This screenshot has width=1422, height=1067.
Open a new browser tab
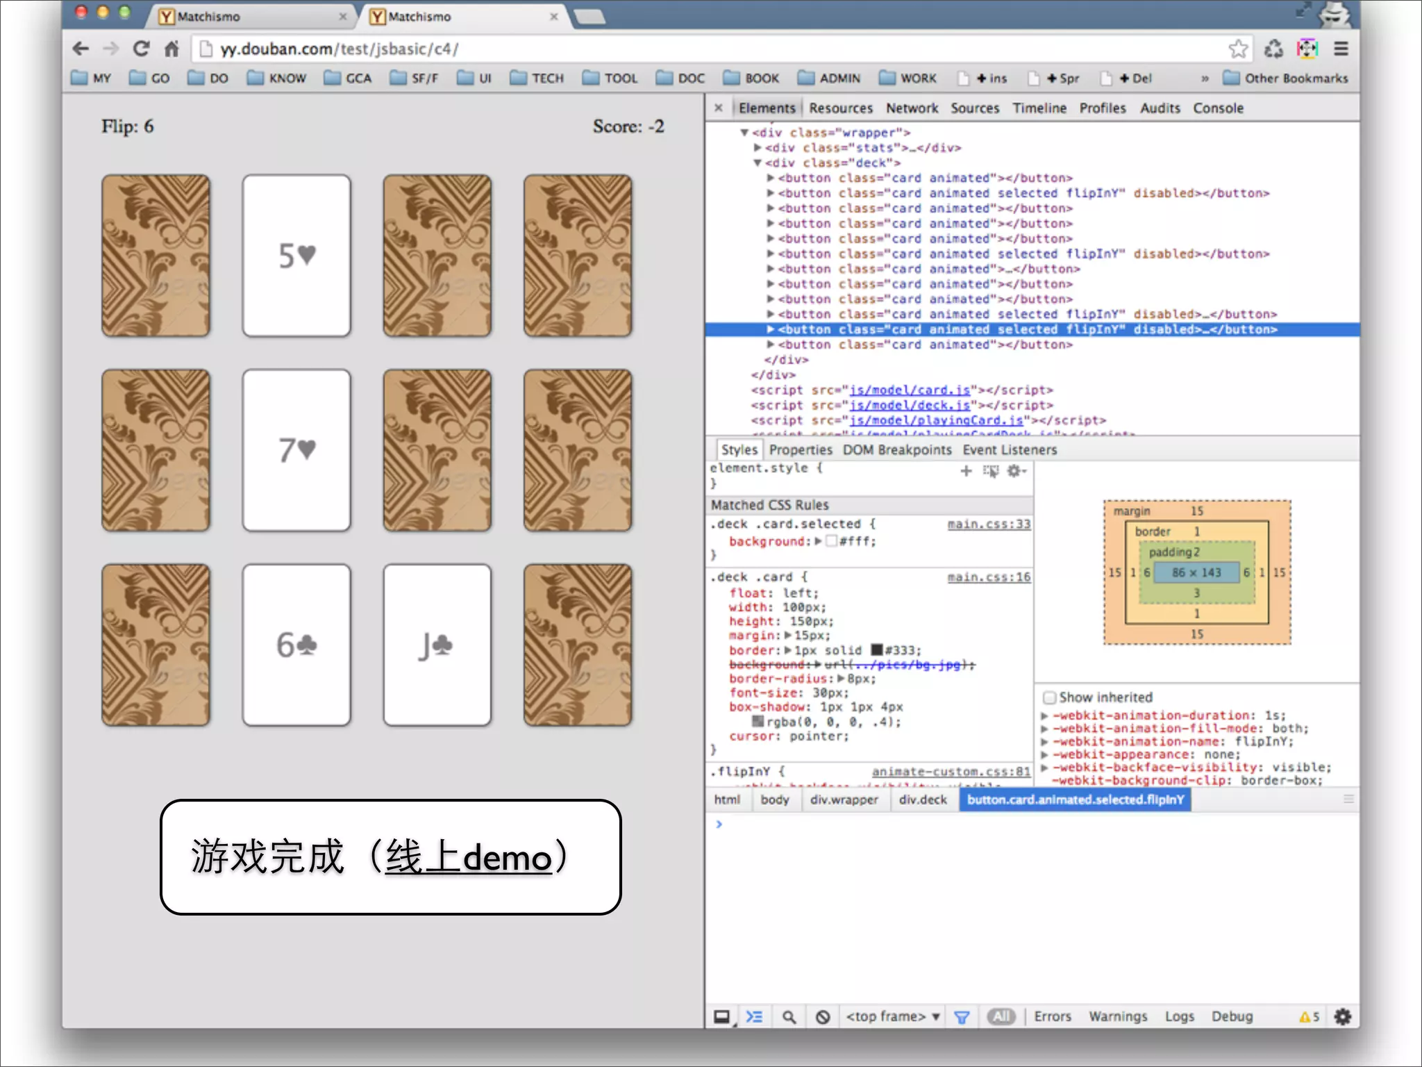(x=590, y=17)
